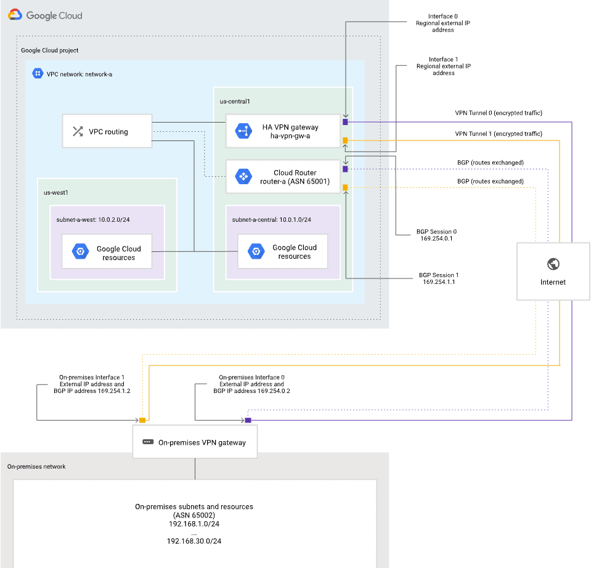
Task: Click 'VPN Tunnel 1 (encrypted traffic)' label
Action: [499, 134]
